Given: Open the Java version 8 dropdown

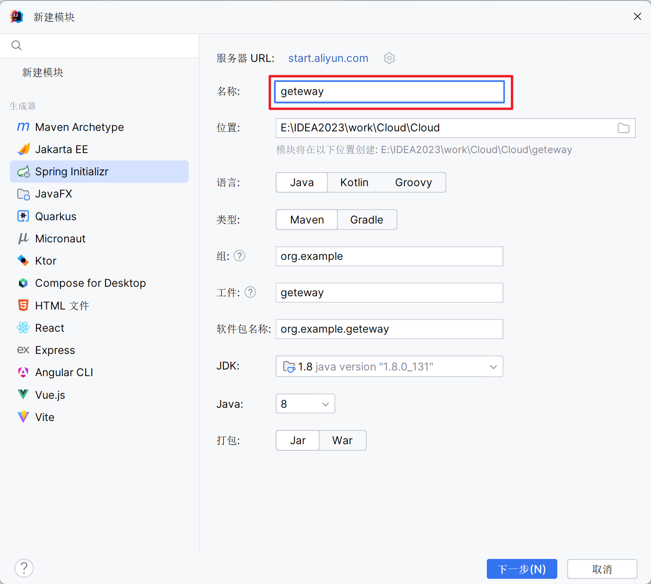Looking at the screenshot, I should [x=305, y=404].
